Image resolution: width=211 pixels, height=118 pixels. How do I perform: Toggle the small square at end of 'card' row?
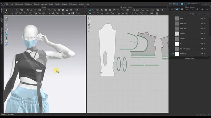point(205,18)
